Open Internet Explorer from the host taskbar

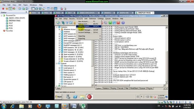coord(13,106)
